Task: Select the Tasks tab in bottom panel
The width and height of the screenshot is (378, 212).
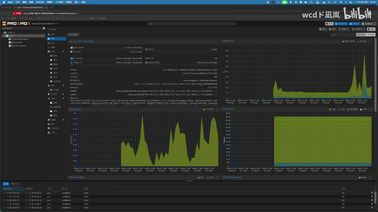Action: click(x=6, y=184)
